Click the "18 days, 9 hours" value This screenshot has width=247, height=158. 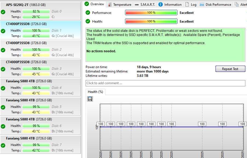pyautogui.click(x=149, y=67)
